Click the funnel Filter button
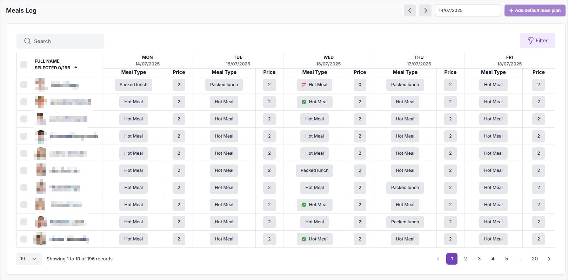568x280 pixels. click(537, 41)
